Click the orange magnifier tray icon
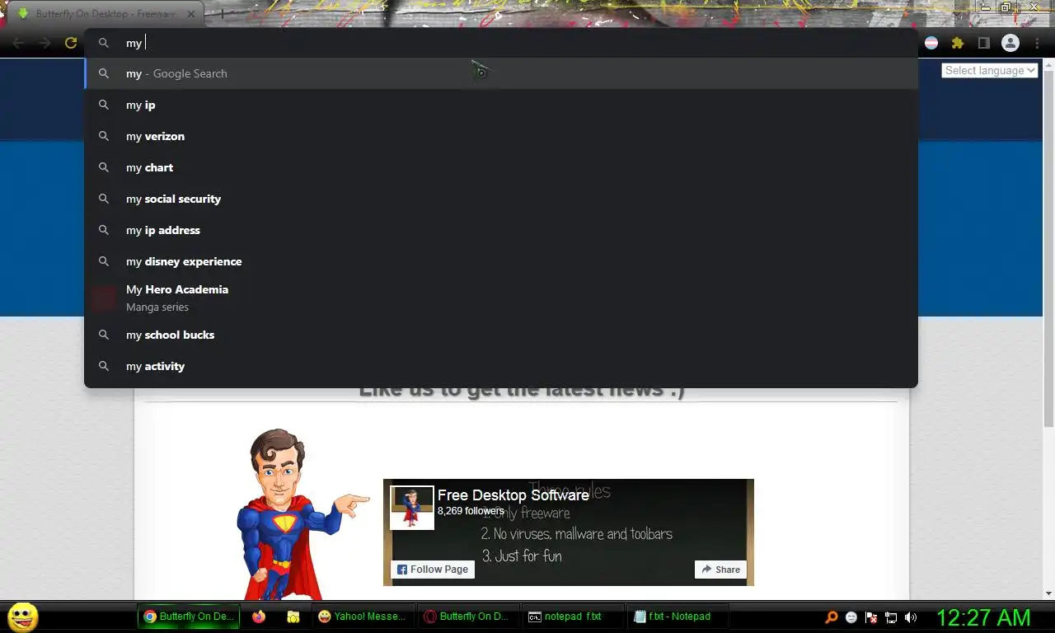1055x633 pixels. (832, 617)
